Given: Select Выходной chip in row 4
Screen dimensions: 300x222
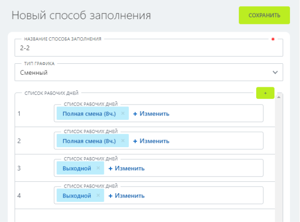Looking at the screenshot, I should point(76,196).
